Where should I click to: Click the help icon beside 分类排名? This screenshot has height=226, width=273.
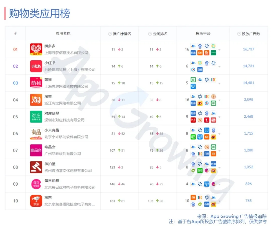[x=150, y=34]
